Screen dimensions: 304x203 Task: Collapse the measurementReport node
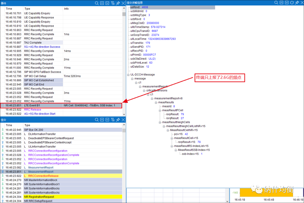[x=140, y=87]
